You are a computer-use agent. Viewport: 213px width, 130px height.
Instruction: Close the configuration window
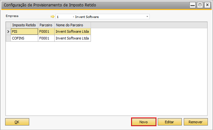(x=207, y=5)
